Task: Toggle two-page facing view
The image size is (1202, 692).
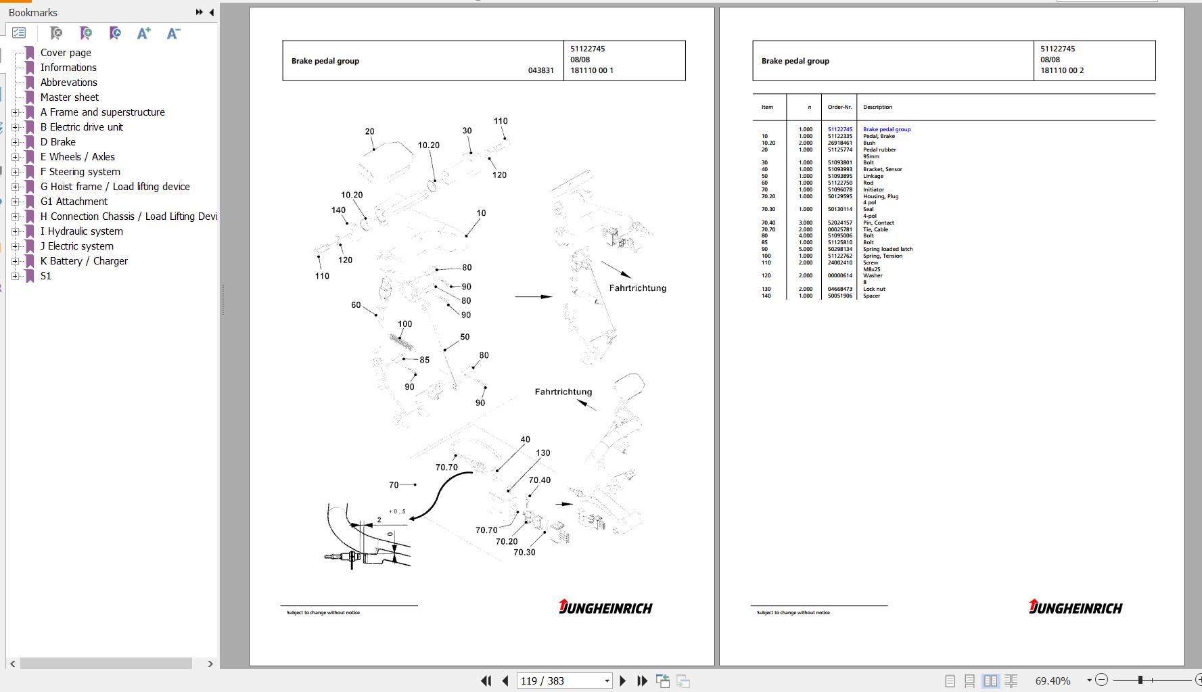Action: 990,681
